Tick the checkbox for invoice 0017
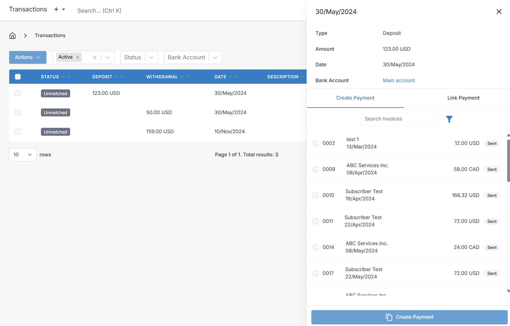Viewport: 510px width, 326px height. [315, 273]
